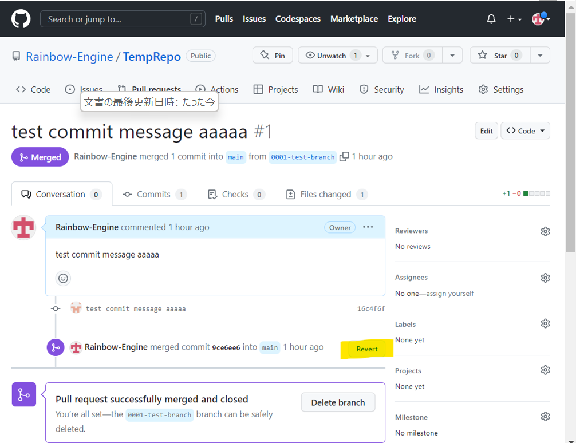
Task: Open the 0001-test-branch link in the header
Action: point(303,157)
